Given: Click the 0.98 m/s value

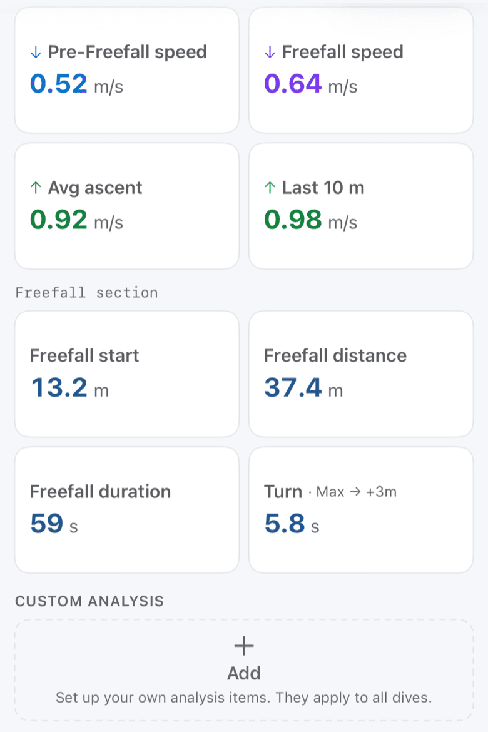Looking at the screenshot, I should pyautogui.click(x=310, y=220).
